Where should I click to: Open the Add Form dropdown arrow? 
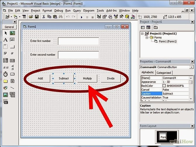[x=20, y=17]
